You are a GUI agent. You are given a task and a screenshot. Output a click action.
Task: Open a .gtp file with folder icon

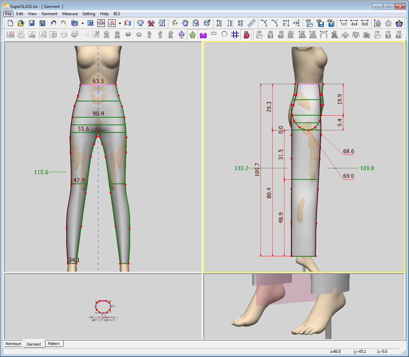pyautogui.click(x=310, y=23)
